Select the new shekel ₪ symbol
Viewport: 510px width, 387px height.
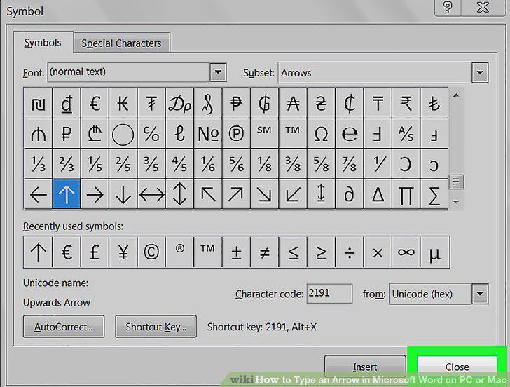pos(38,103)
